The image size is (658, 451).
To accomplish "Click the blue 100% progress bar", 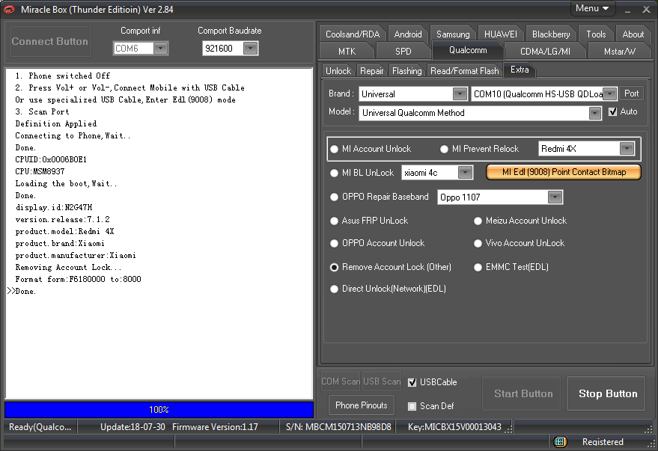I will click(159, 410).
